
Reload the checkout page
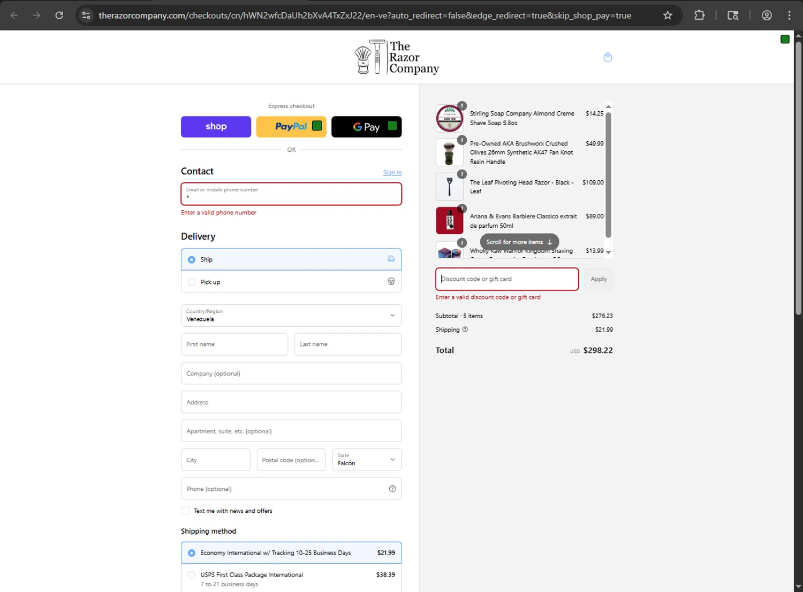pos(59,16)
